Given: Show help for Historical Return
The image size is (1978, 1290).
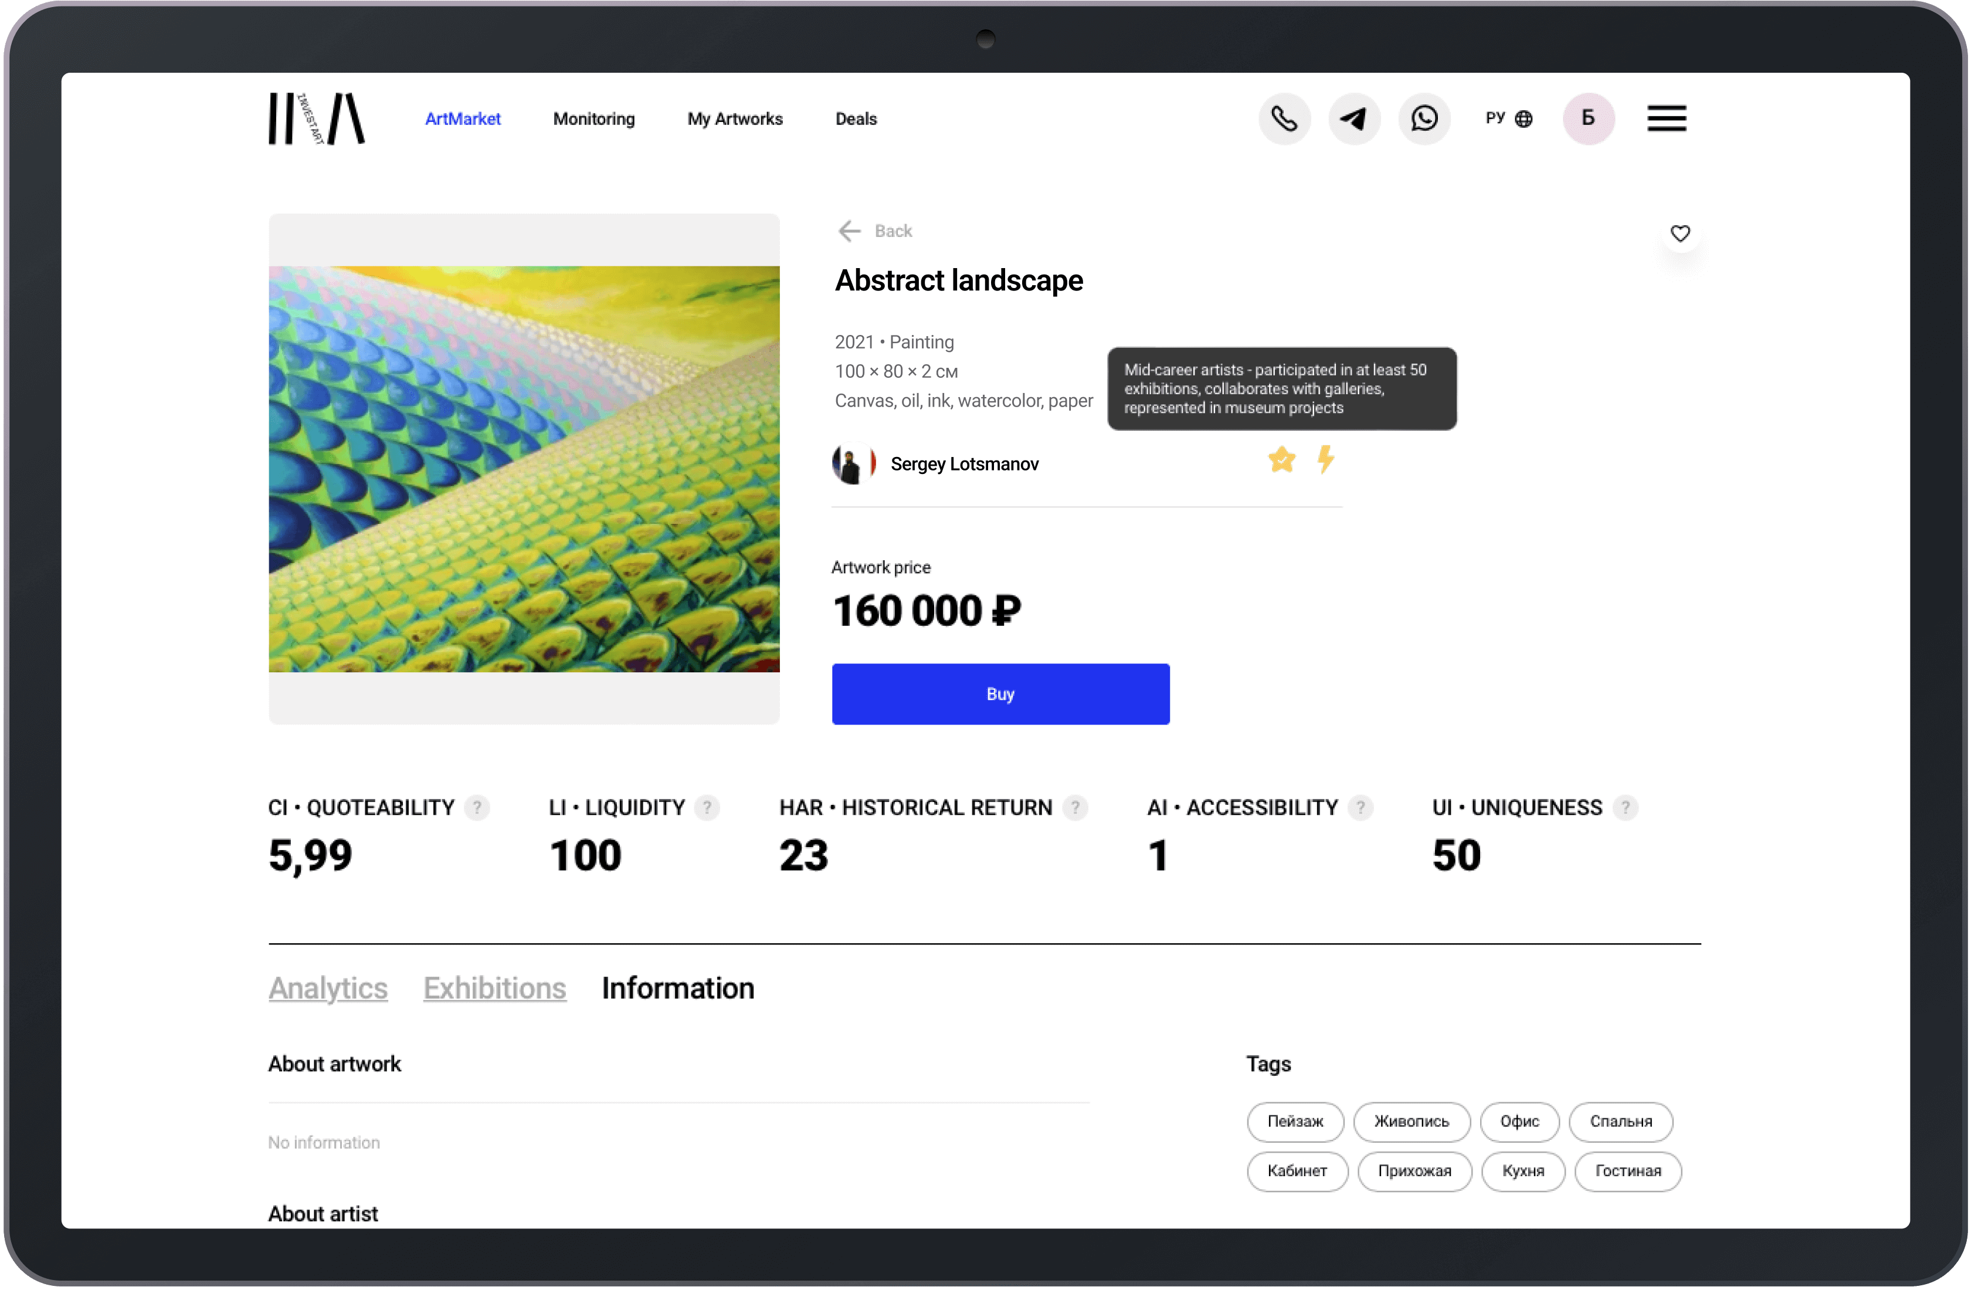Looking at the screenshot, I should (x=1074, y=807).
